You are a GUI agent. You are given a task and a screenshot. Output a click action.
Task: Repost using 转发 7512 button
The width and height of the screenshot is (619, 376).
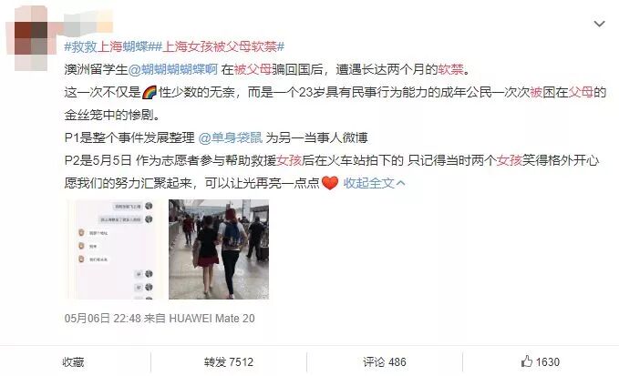click(229, 361)
